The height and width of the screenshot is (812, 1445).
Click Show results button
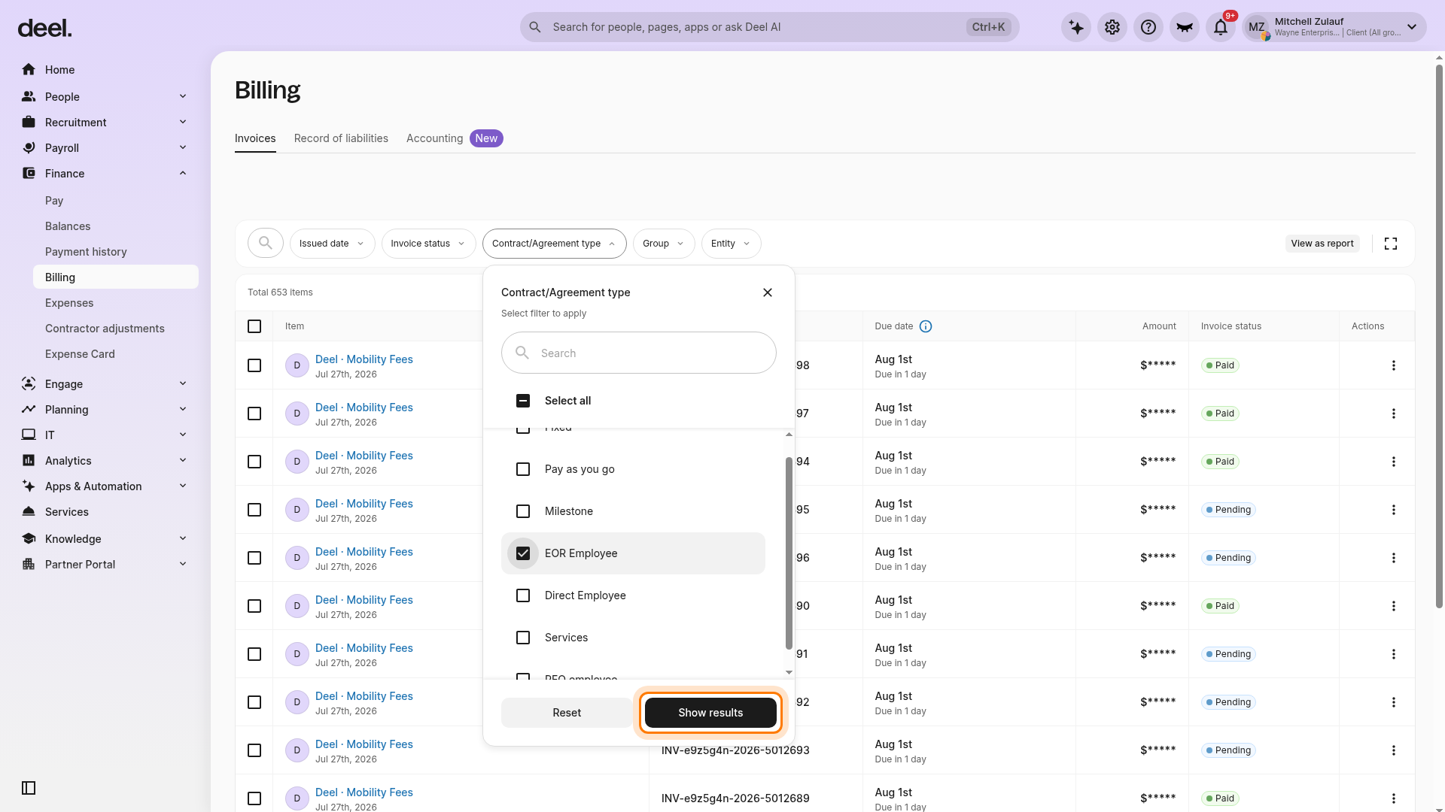[710, 713]
